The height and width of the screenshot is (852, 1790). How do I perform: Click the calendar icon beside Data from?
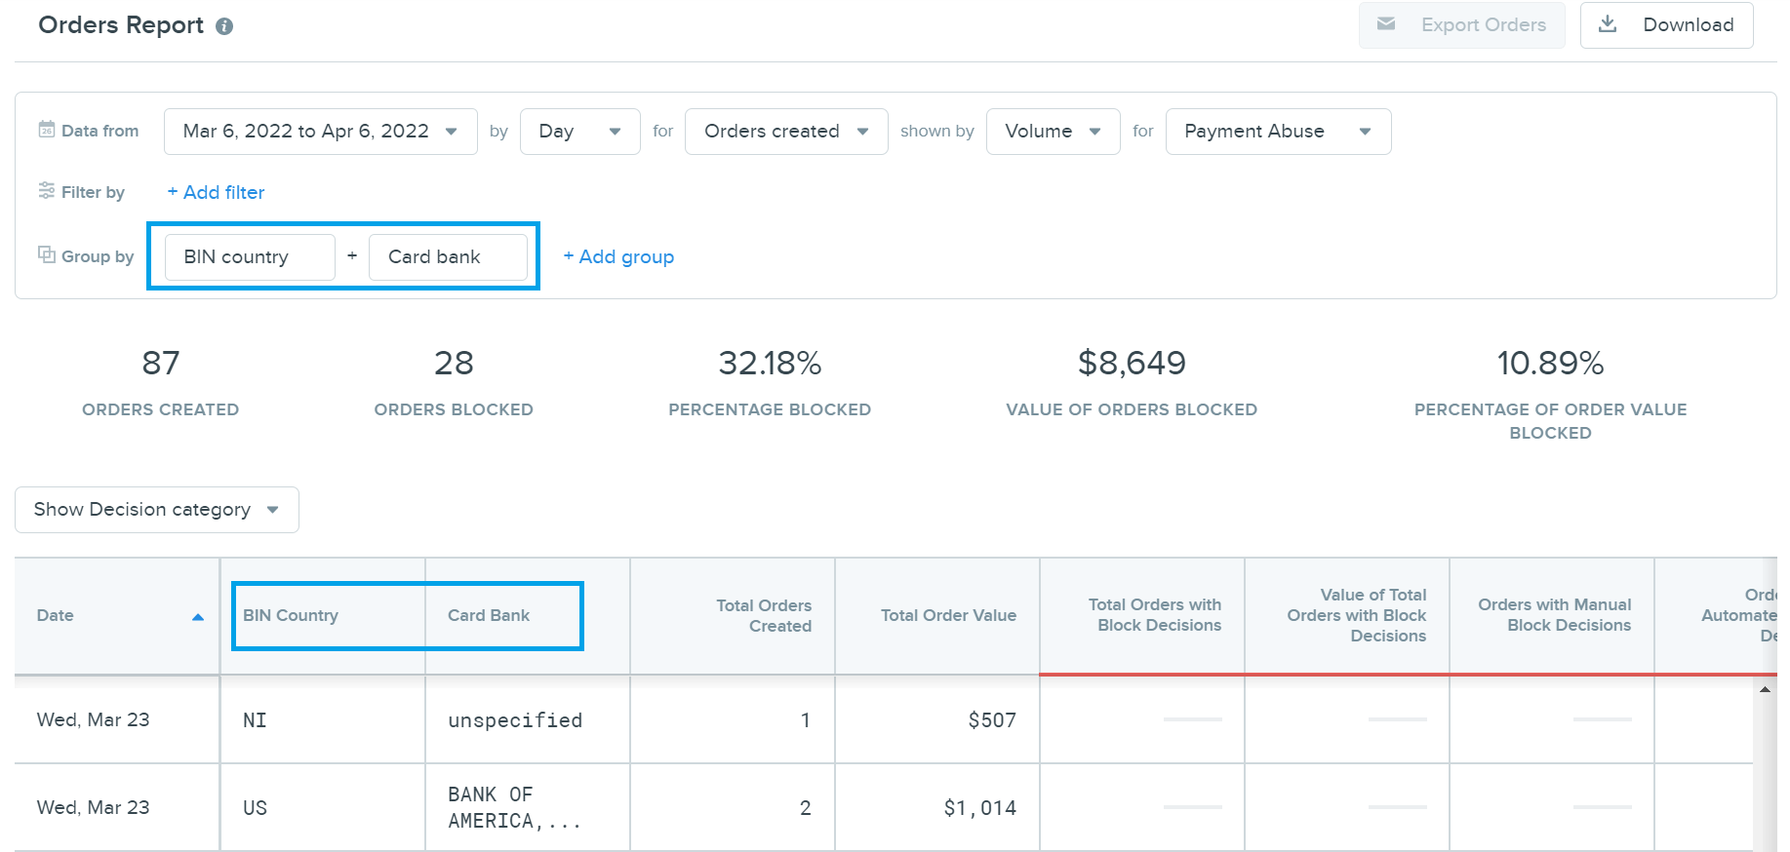(46, 130)
